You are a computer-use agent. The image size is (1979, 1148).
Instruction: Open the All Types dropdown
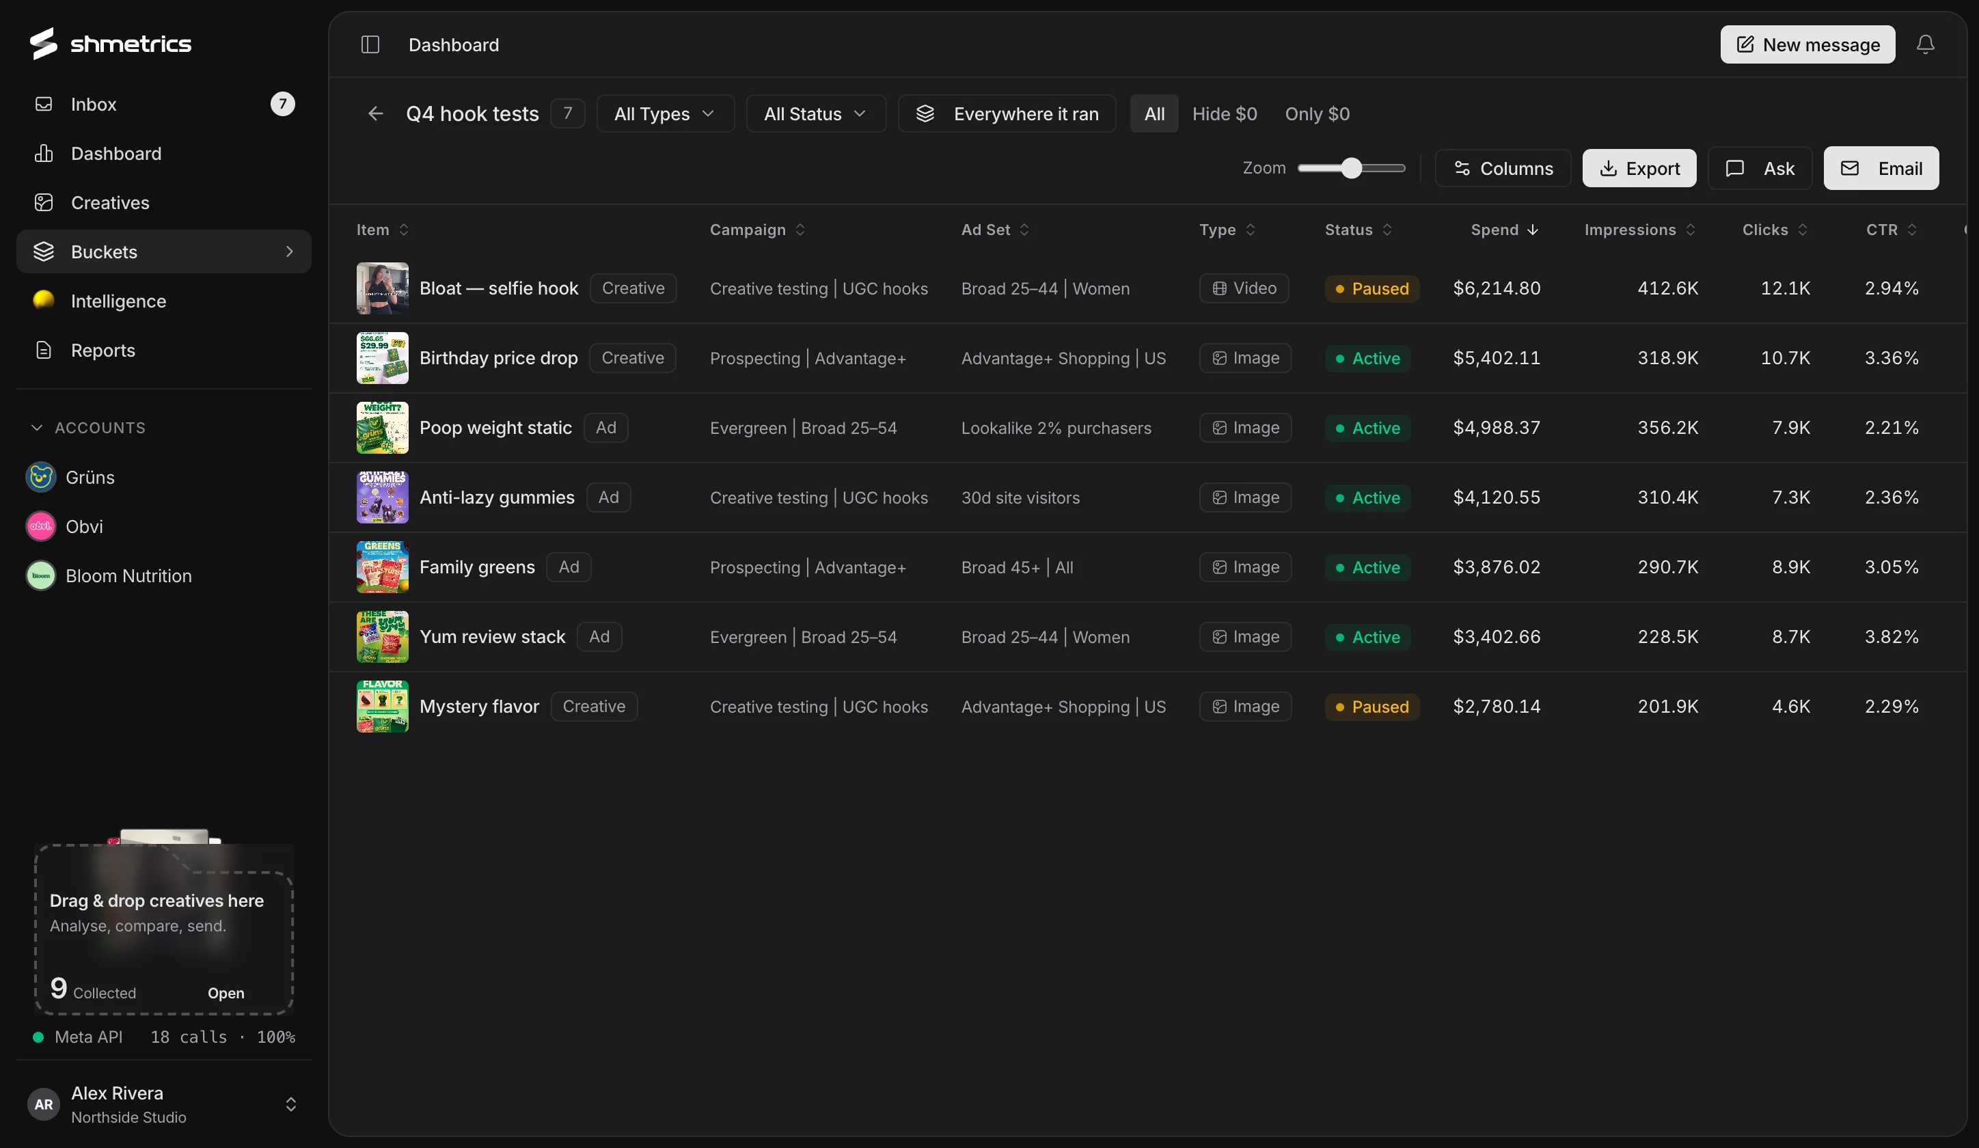tap(665, 114)
